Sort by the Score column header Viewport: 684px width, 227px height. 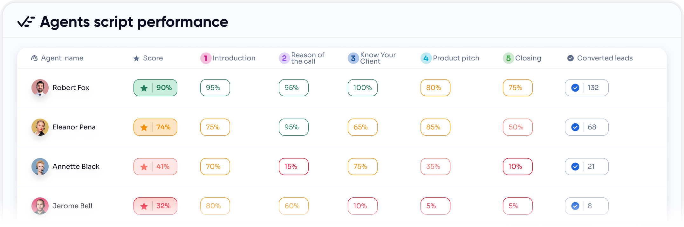[153, 58]
